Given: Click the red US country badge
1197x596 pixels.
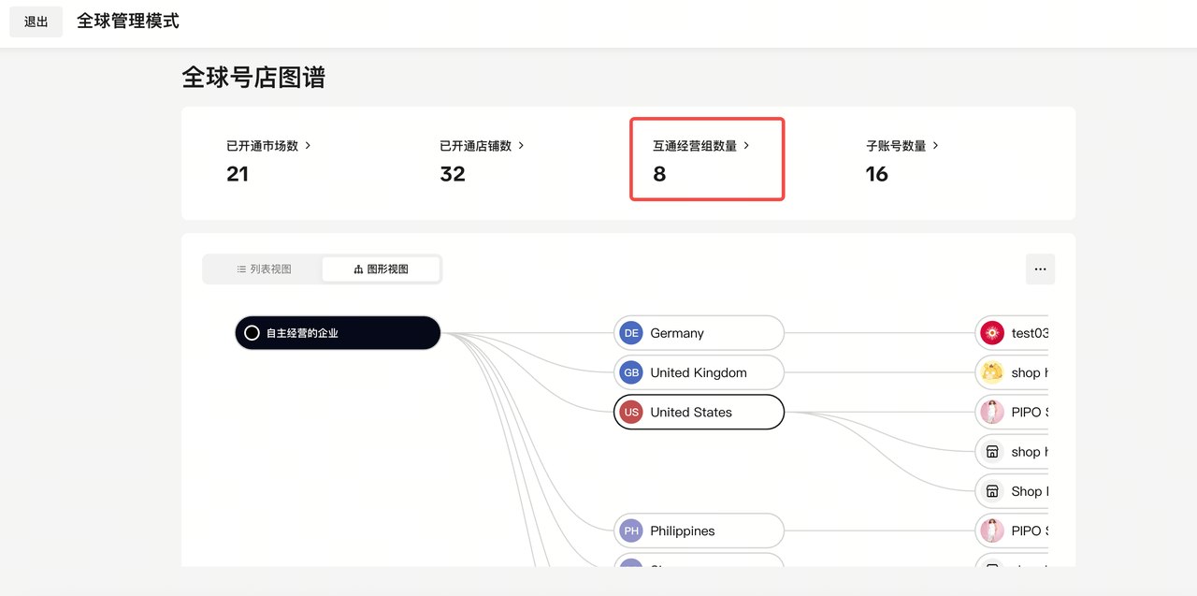Looking at the screenshot, I should coord(631,413).
